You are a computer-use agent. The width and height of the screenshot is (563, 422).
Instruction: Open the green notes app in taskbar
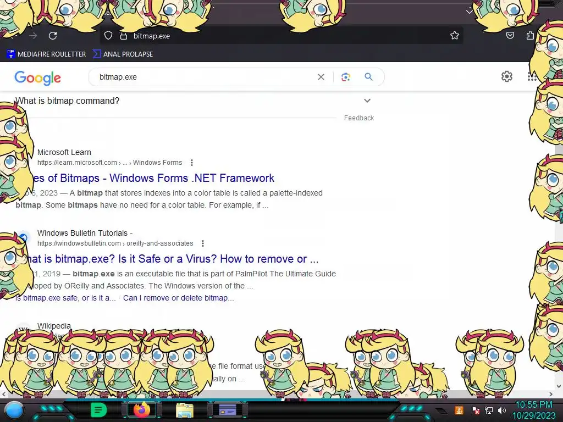[98, 410]
